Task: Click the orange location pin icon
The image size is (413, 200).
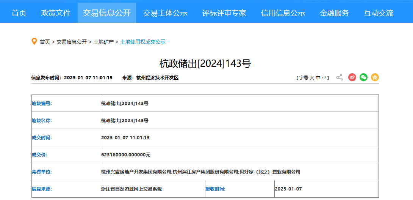Action: (34, 41)
